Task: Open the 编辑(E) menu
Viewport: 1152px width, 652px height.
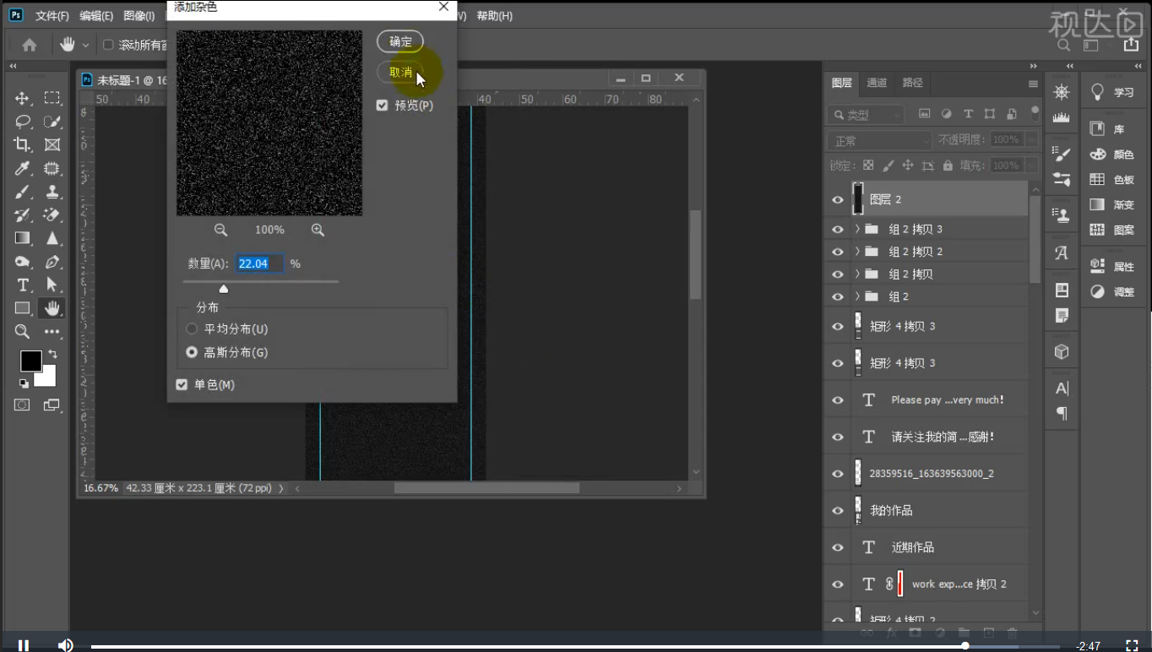Action: 96,16
